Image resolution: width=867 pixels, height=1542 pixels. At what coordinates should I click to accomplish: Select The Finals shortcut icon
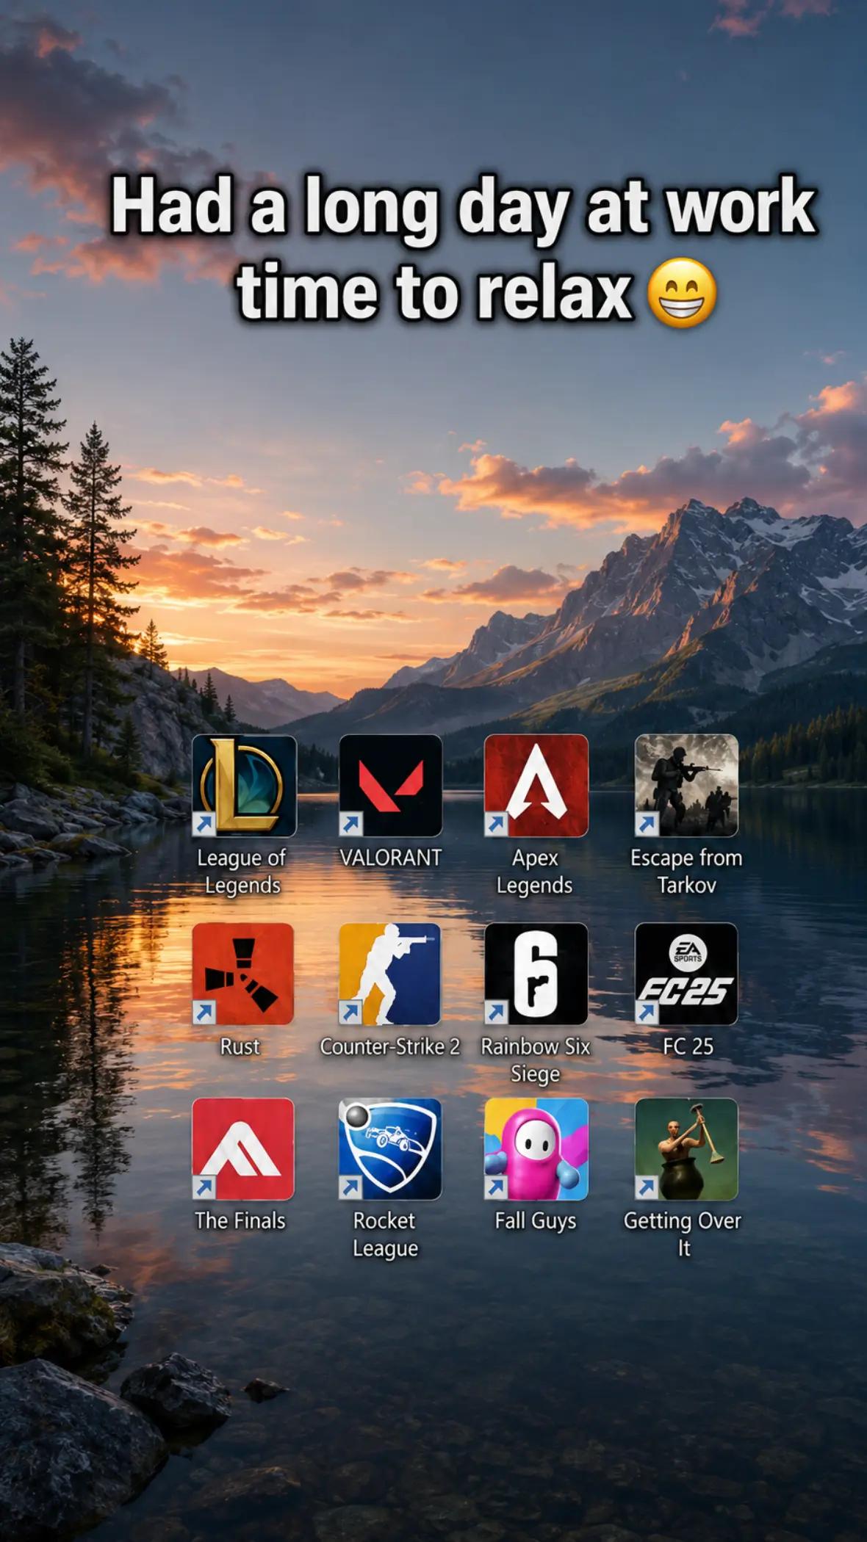click(x=243, y=1149)
